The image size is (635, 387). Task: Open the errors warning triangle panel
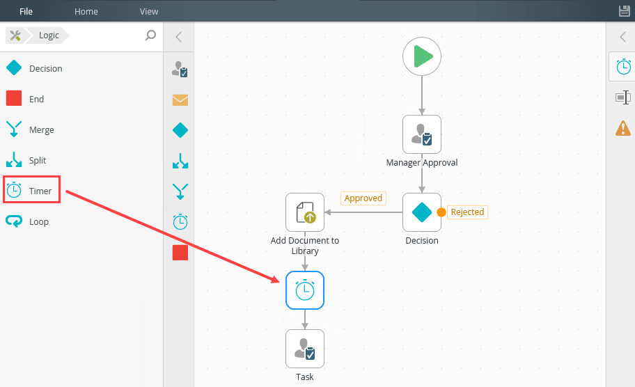pyautogui.click(x=623, y=128)
